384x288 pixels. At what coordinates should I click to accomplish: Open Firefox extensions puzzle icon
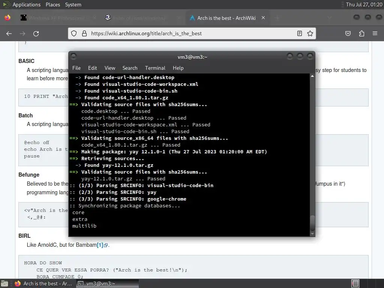[x=361, y=33]
